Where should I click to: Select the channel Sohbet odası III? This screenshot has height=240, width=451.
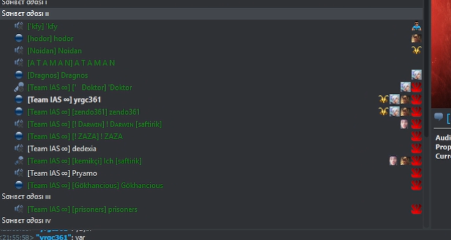coord(211,197)
